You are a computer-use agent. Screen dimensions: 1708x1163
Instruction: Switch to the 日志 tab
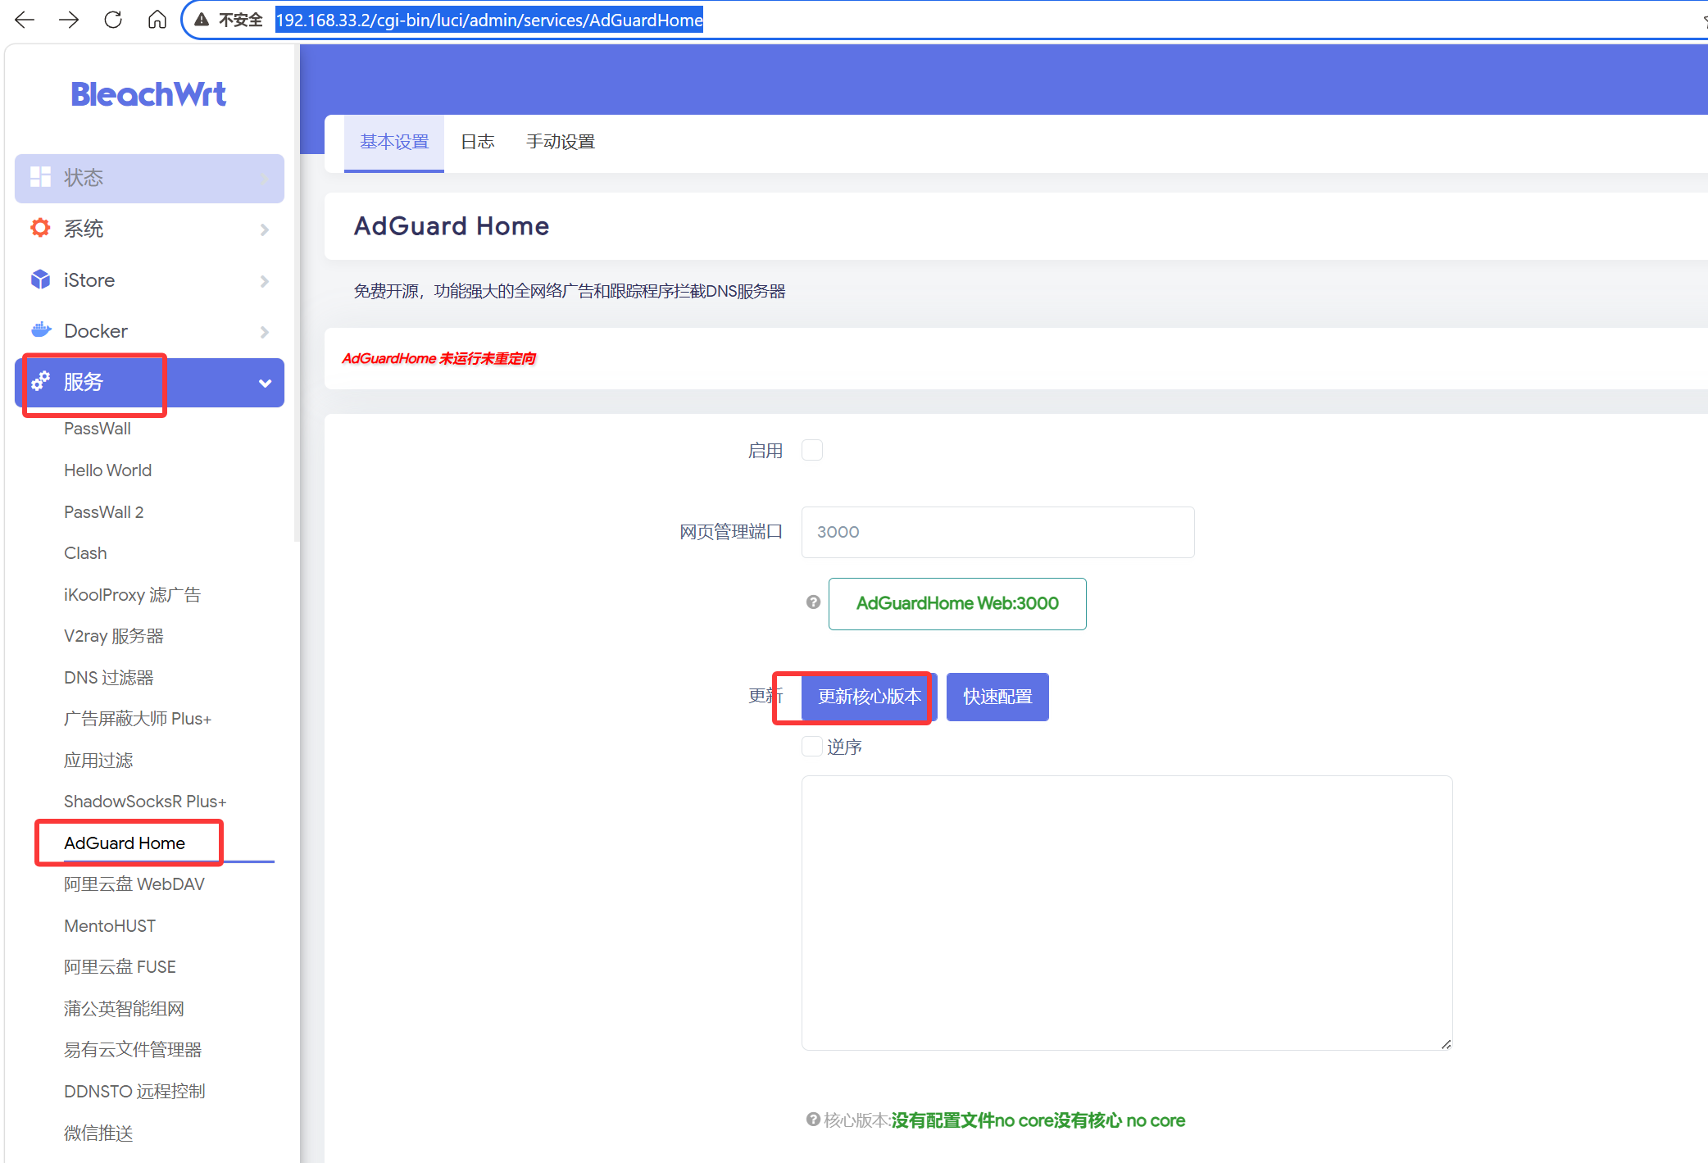pyautogui.click(x=478, y=142)
